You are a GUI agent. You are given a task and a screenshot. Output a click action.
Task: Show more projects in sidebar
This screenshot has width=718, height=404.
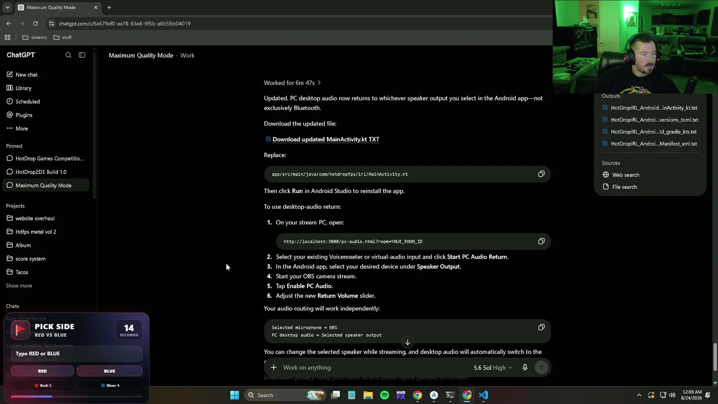click(19, 286)
